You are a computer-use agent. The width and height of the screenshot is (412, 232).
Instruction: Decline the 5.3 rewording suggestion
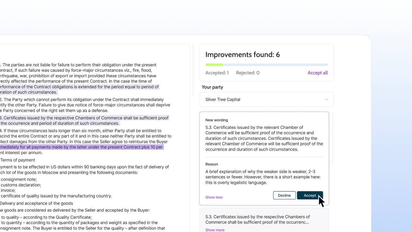(x=284, y=195)
